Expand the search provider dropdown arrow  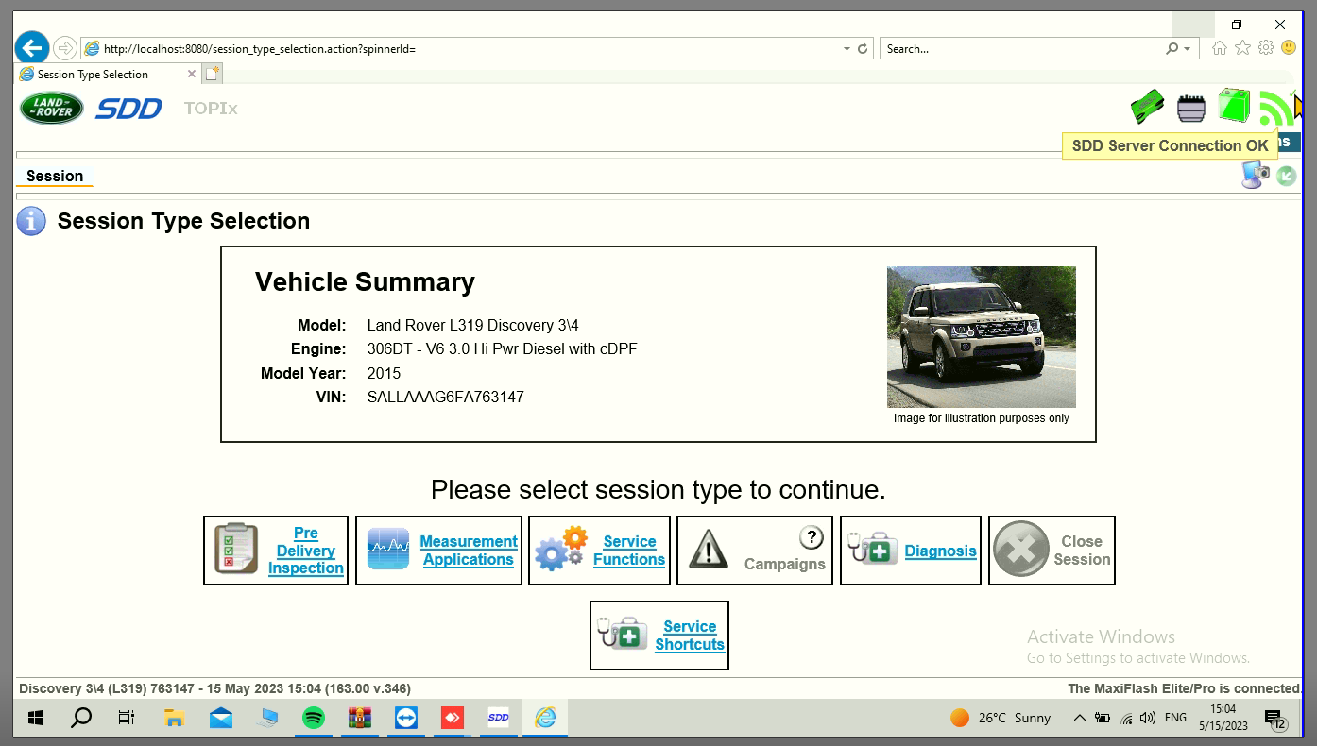(x=1188, y=48)
